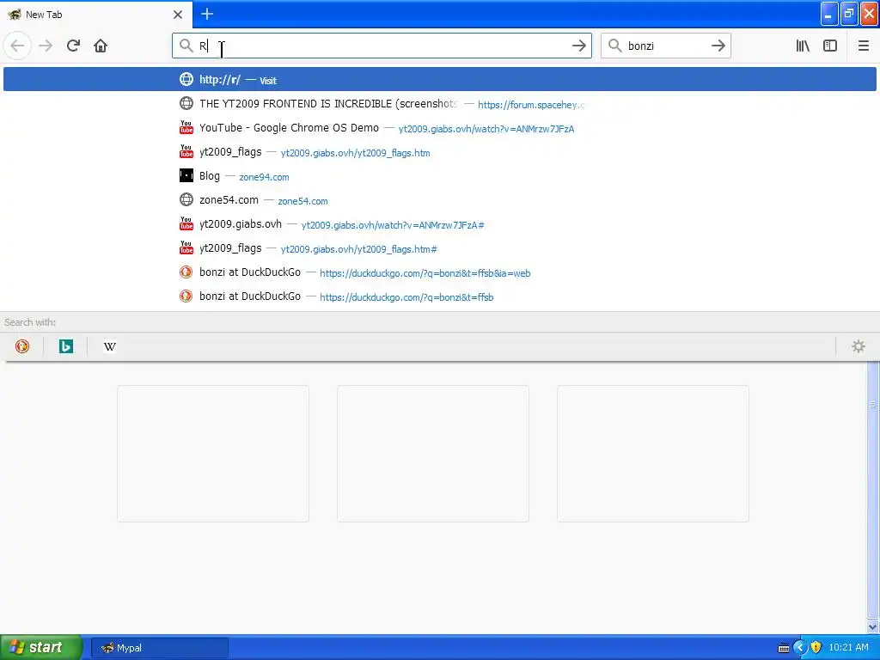Open the Windows start button
Viewport: 880px width, 660px height.
pos(41,647)
